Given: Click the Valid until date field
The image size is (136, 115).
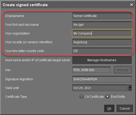Looking at the screenshot, I should click(100, 88).
